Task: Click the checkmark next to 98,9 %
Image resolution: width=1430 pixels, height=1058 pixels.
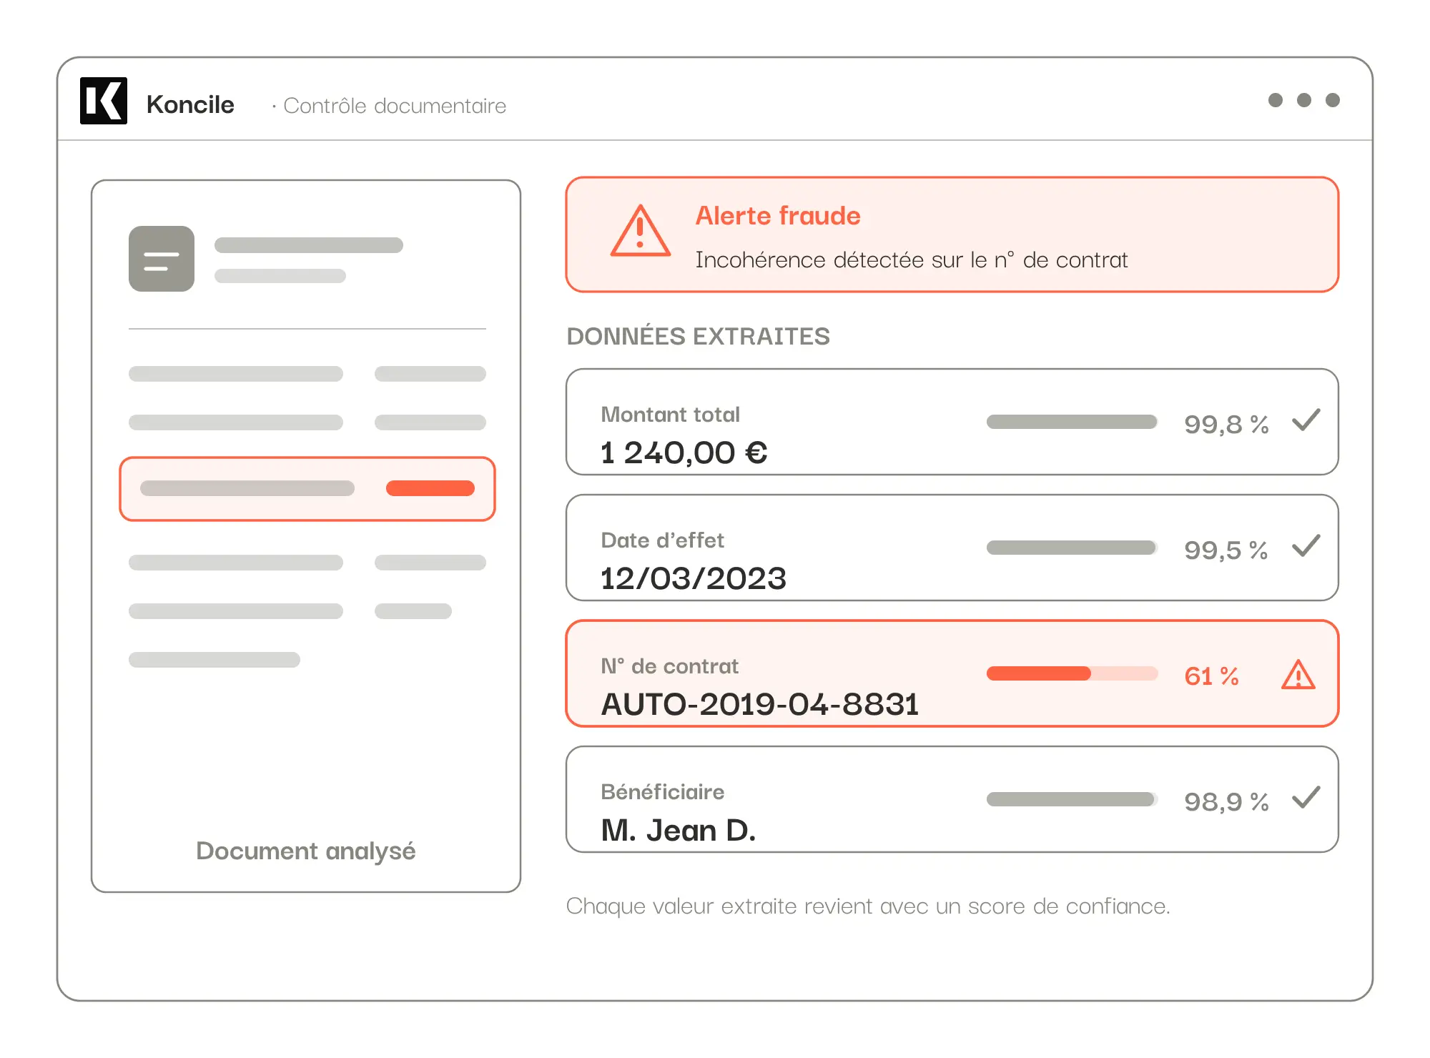Action: pos(1306,798)
